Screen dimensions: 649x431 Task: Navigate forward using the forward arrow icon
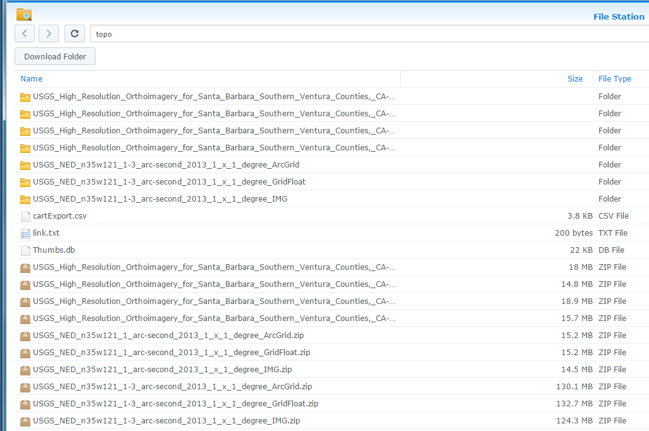pos(49,33)
